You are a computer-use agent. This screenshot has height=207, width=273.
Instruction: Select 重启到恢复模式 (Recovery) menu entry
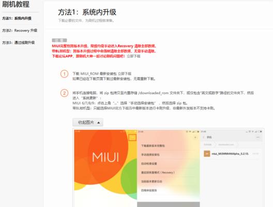[158, 172]
